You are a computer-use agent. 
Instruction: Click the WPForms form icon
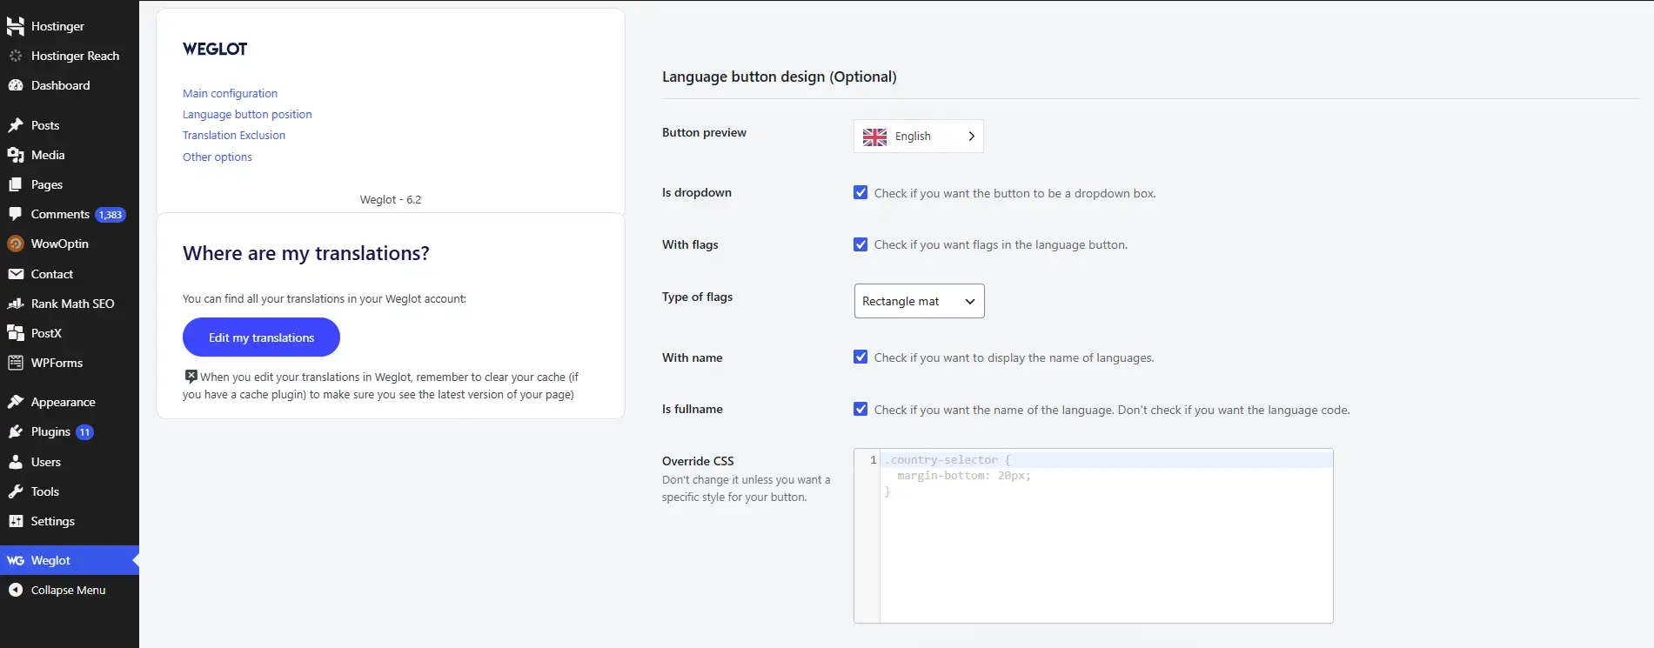click(x=16, y=363)
